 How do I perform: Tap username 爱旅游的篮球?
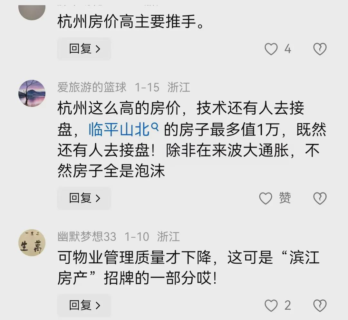pos(92,87)
